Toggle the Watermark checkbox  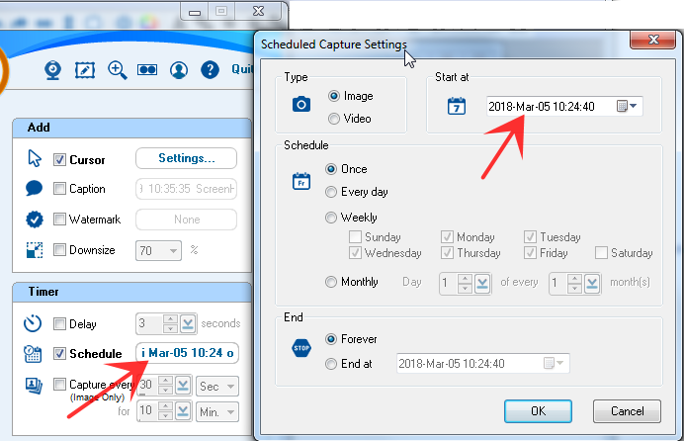pyautogui.click(x=60, y=220)
